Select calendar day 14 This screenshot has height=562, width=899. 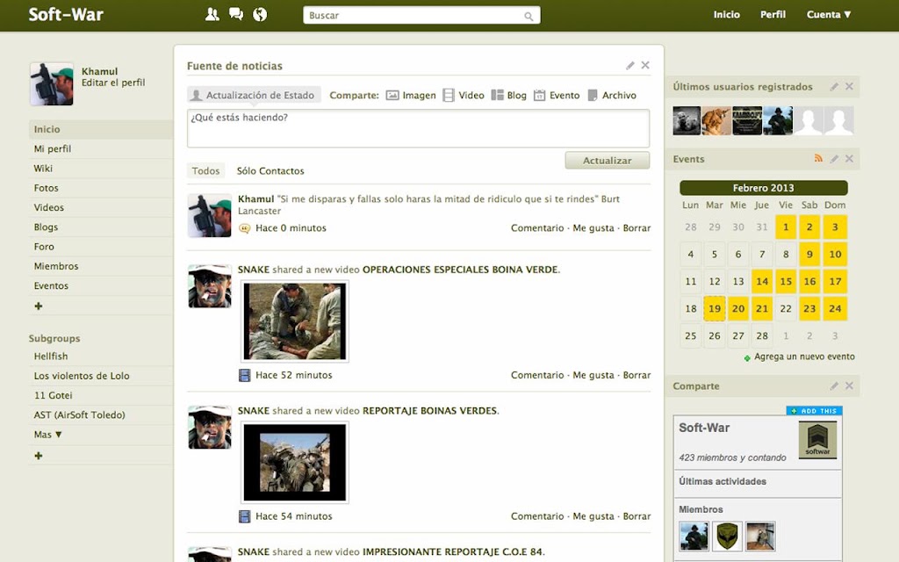[762, 282]
